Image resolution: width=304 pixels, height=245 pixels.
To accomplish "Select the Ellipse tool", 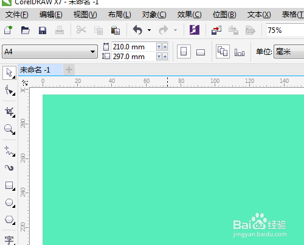I will coord(10,203).
